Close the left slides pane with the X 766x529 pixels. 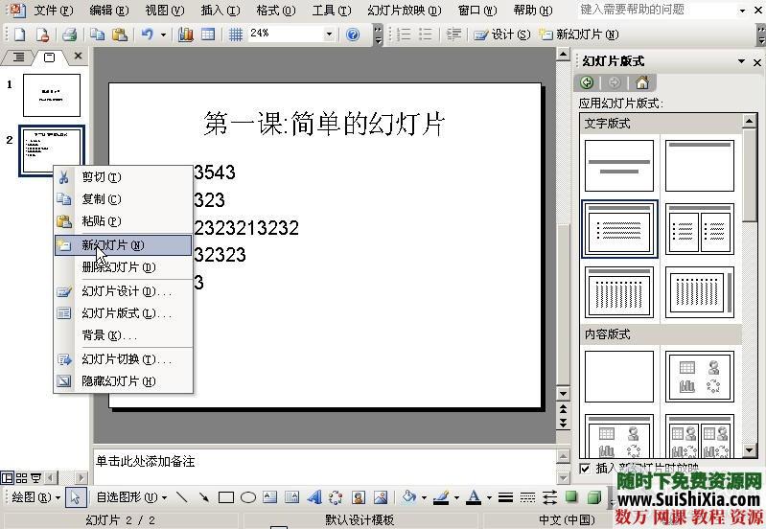(78, 56)
